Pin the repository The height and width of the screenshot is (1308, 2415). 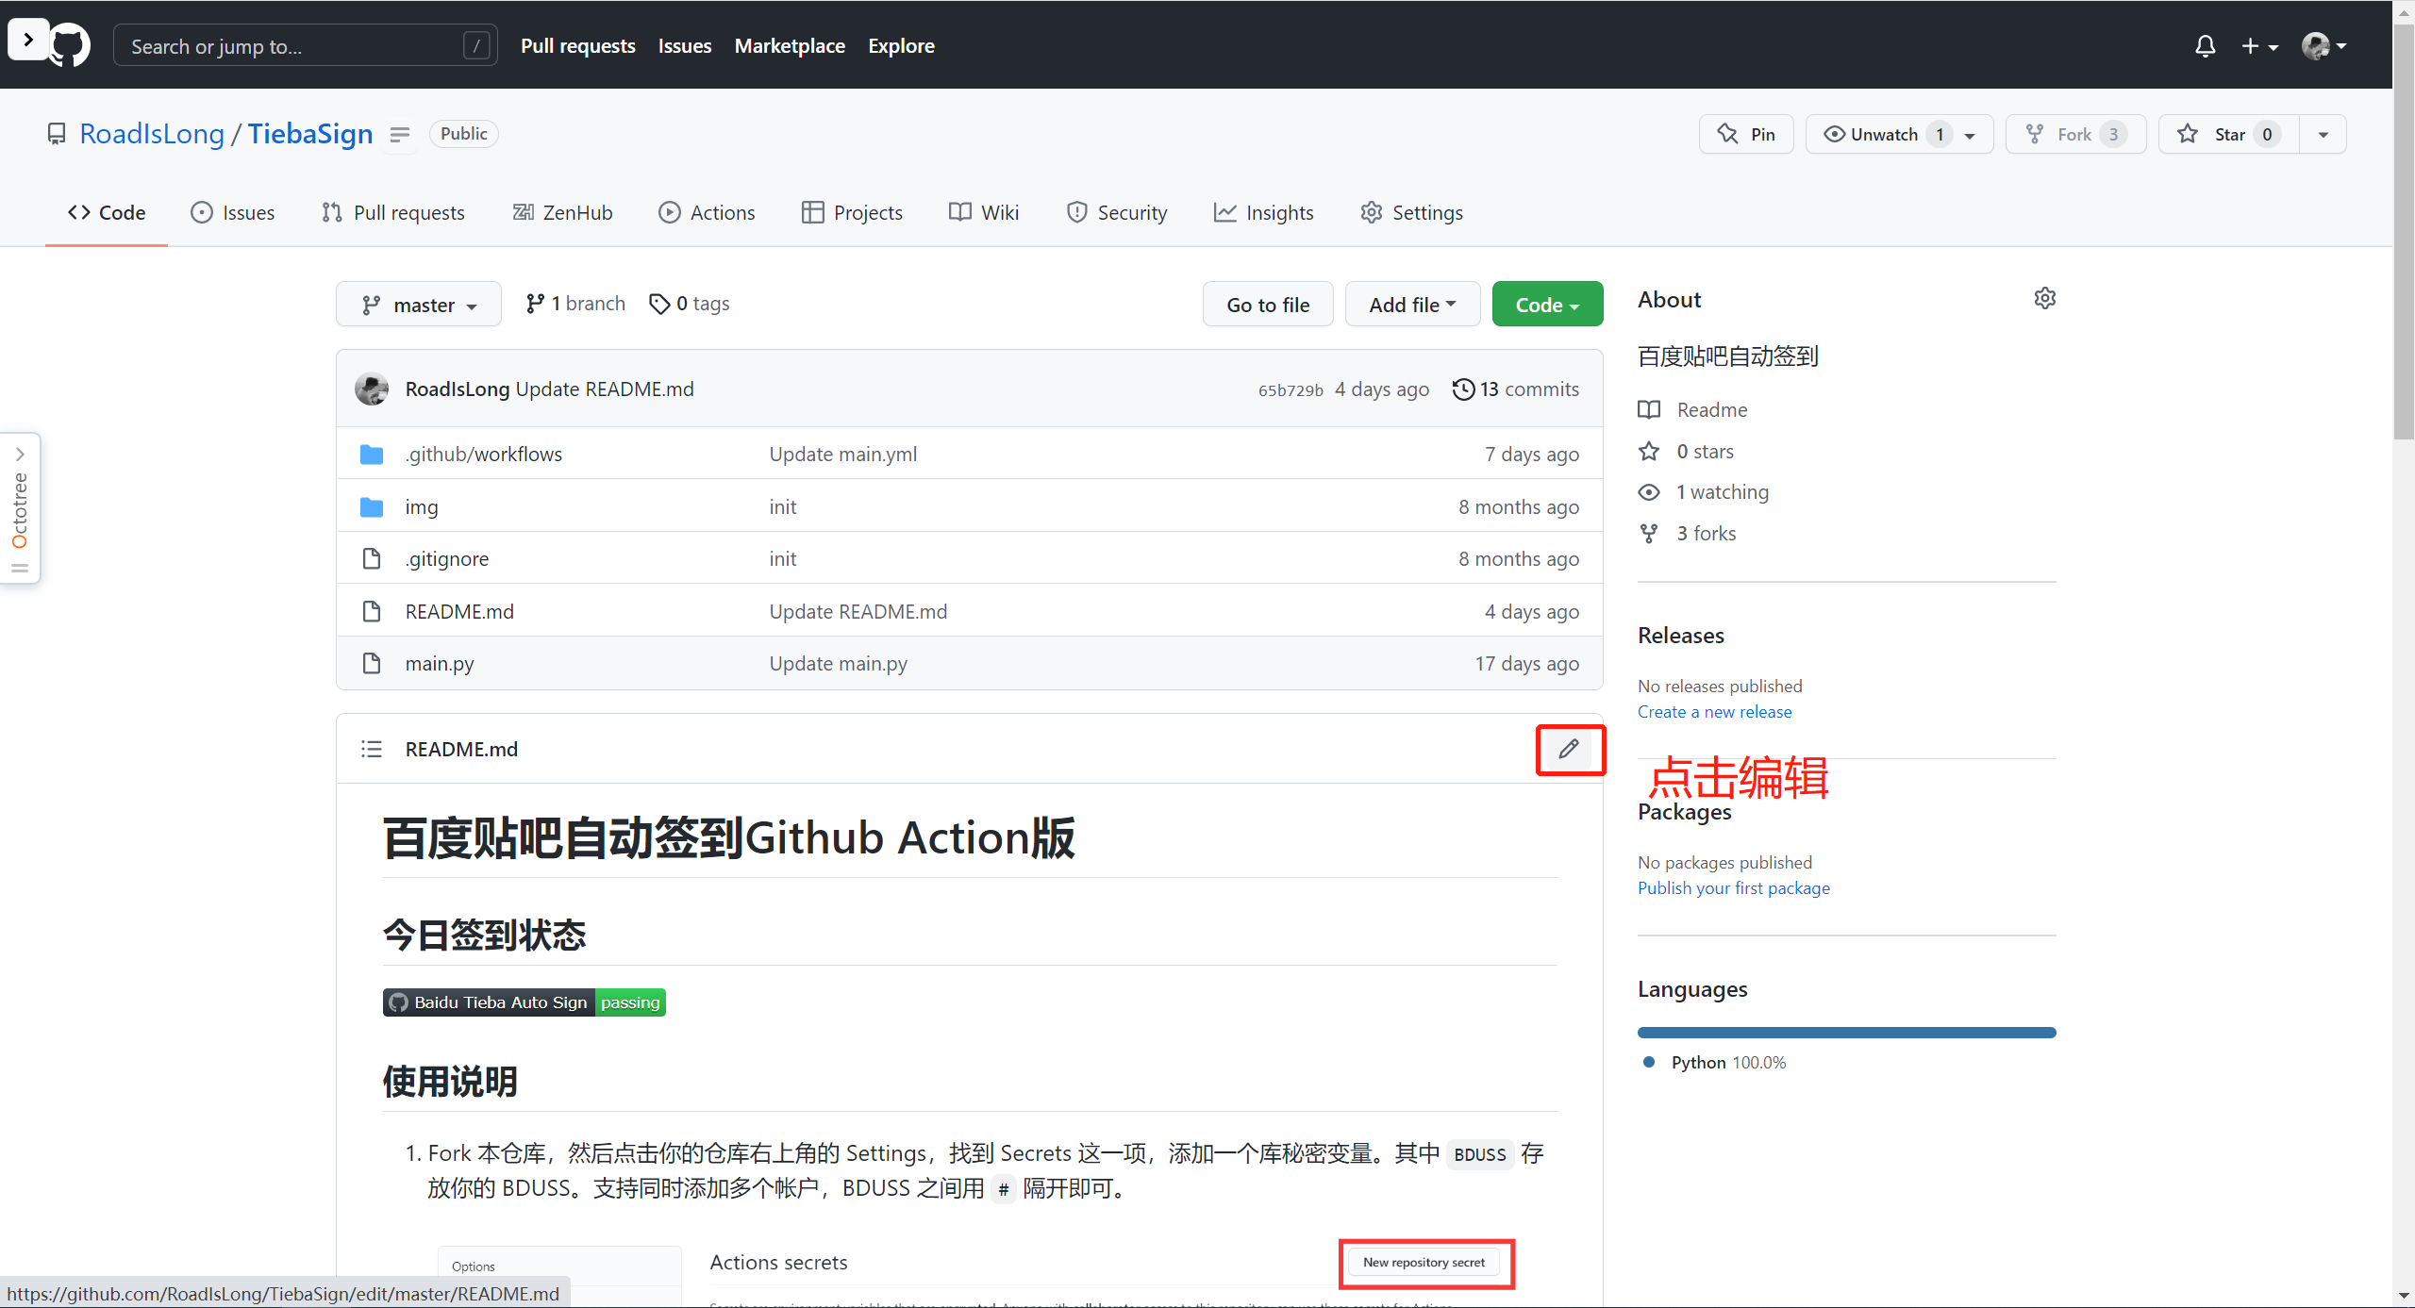coord(1745,134)
